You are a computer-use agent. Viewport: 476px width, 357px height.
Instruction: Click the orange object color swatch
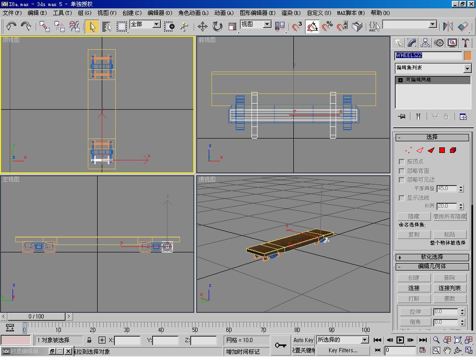coord(468,56)
